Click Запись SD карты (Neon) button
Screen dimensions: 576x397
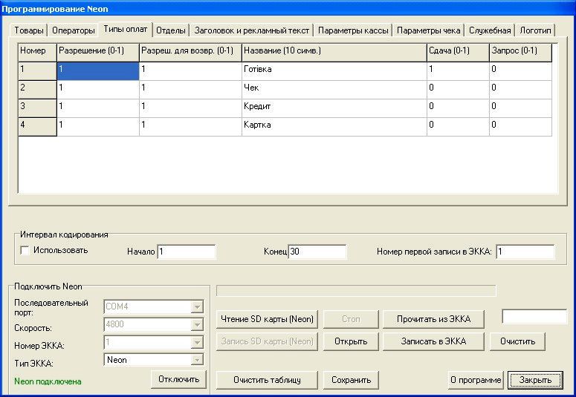coord(267,341)
